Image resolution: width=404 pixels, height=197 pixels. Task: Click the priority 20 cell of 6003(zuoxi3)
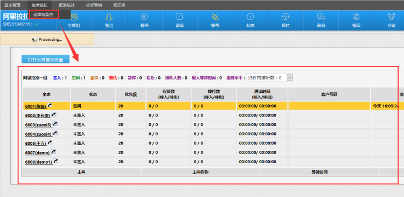coord(131,125)
